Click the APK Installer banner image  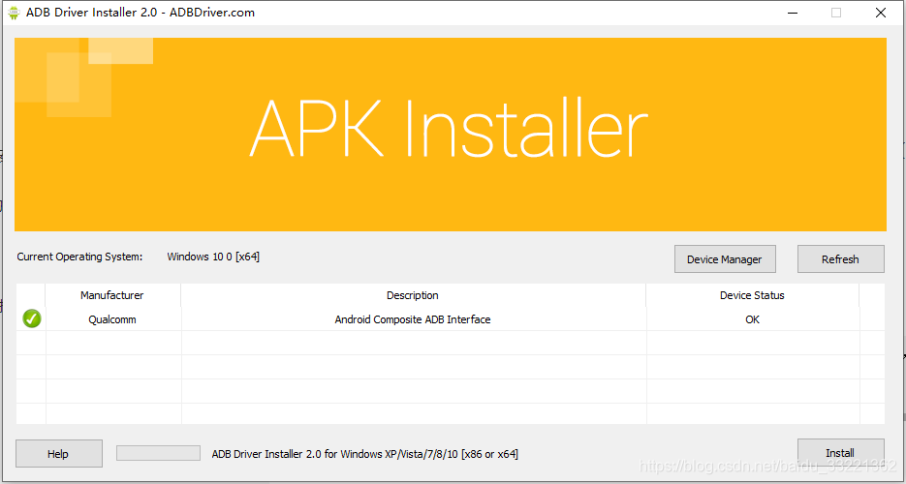451,135
